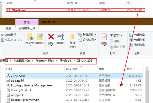Create a New folder (新建文件夹)
153x103 pixels.
tap(72, 41)
